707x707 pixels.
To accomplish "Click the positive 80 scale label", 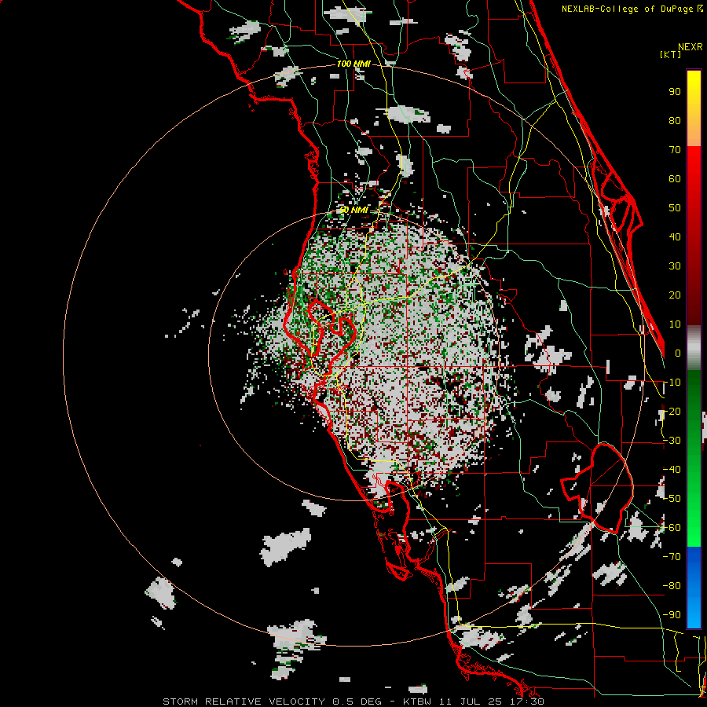I will [x=675, y=120].
